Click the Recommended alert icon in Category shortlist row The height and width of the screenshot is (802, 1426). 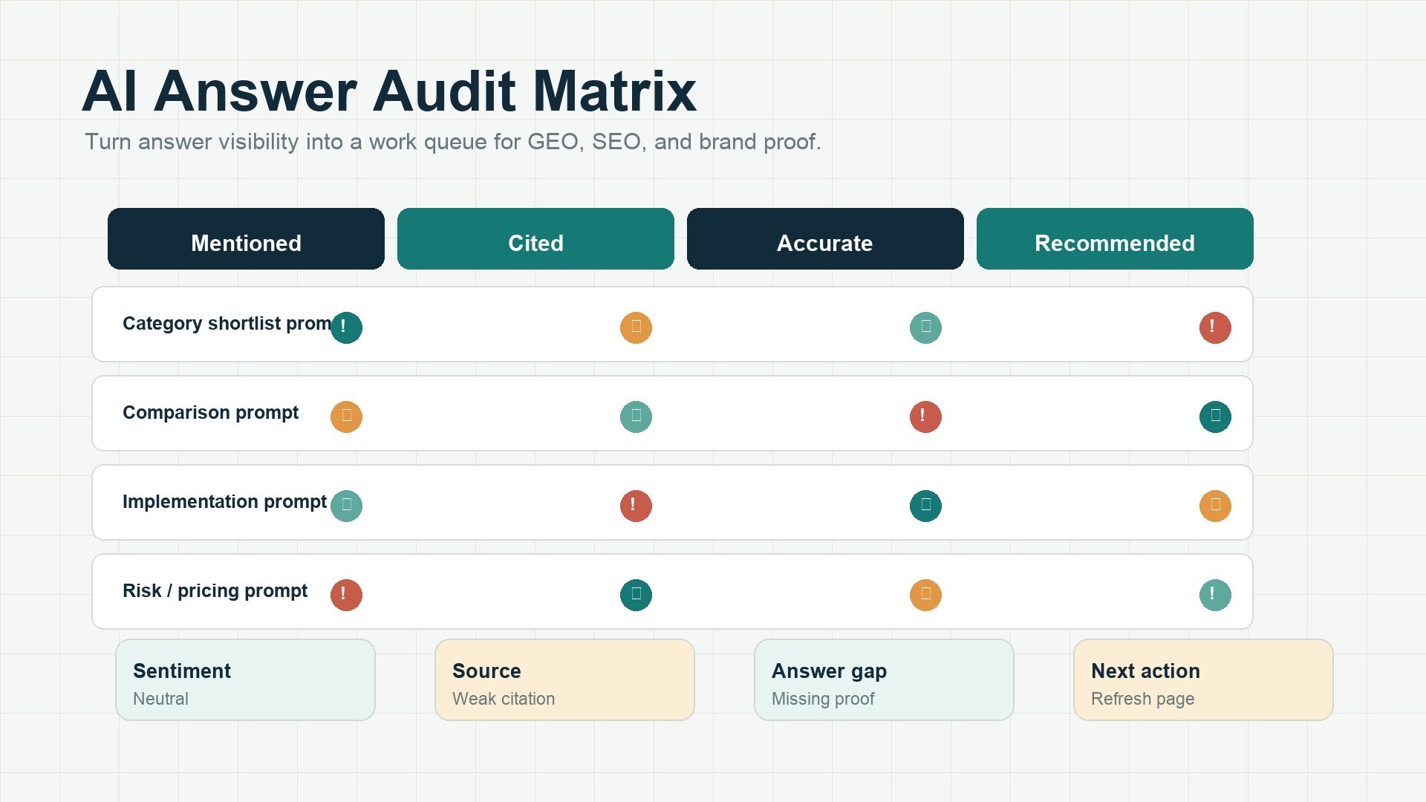tap(1215, 327)
